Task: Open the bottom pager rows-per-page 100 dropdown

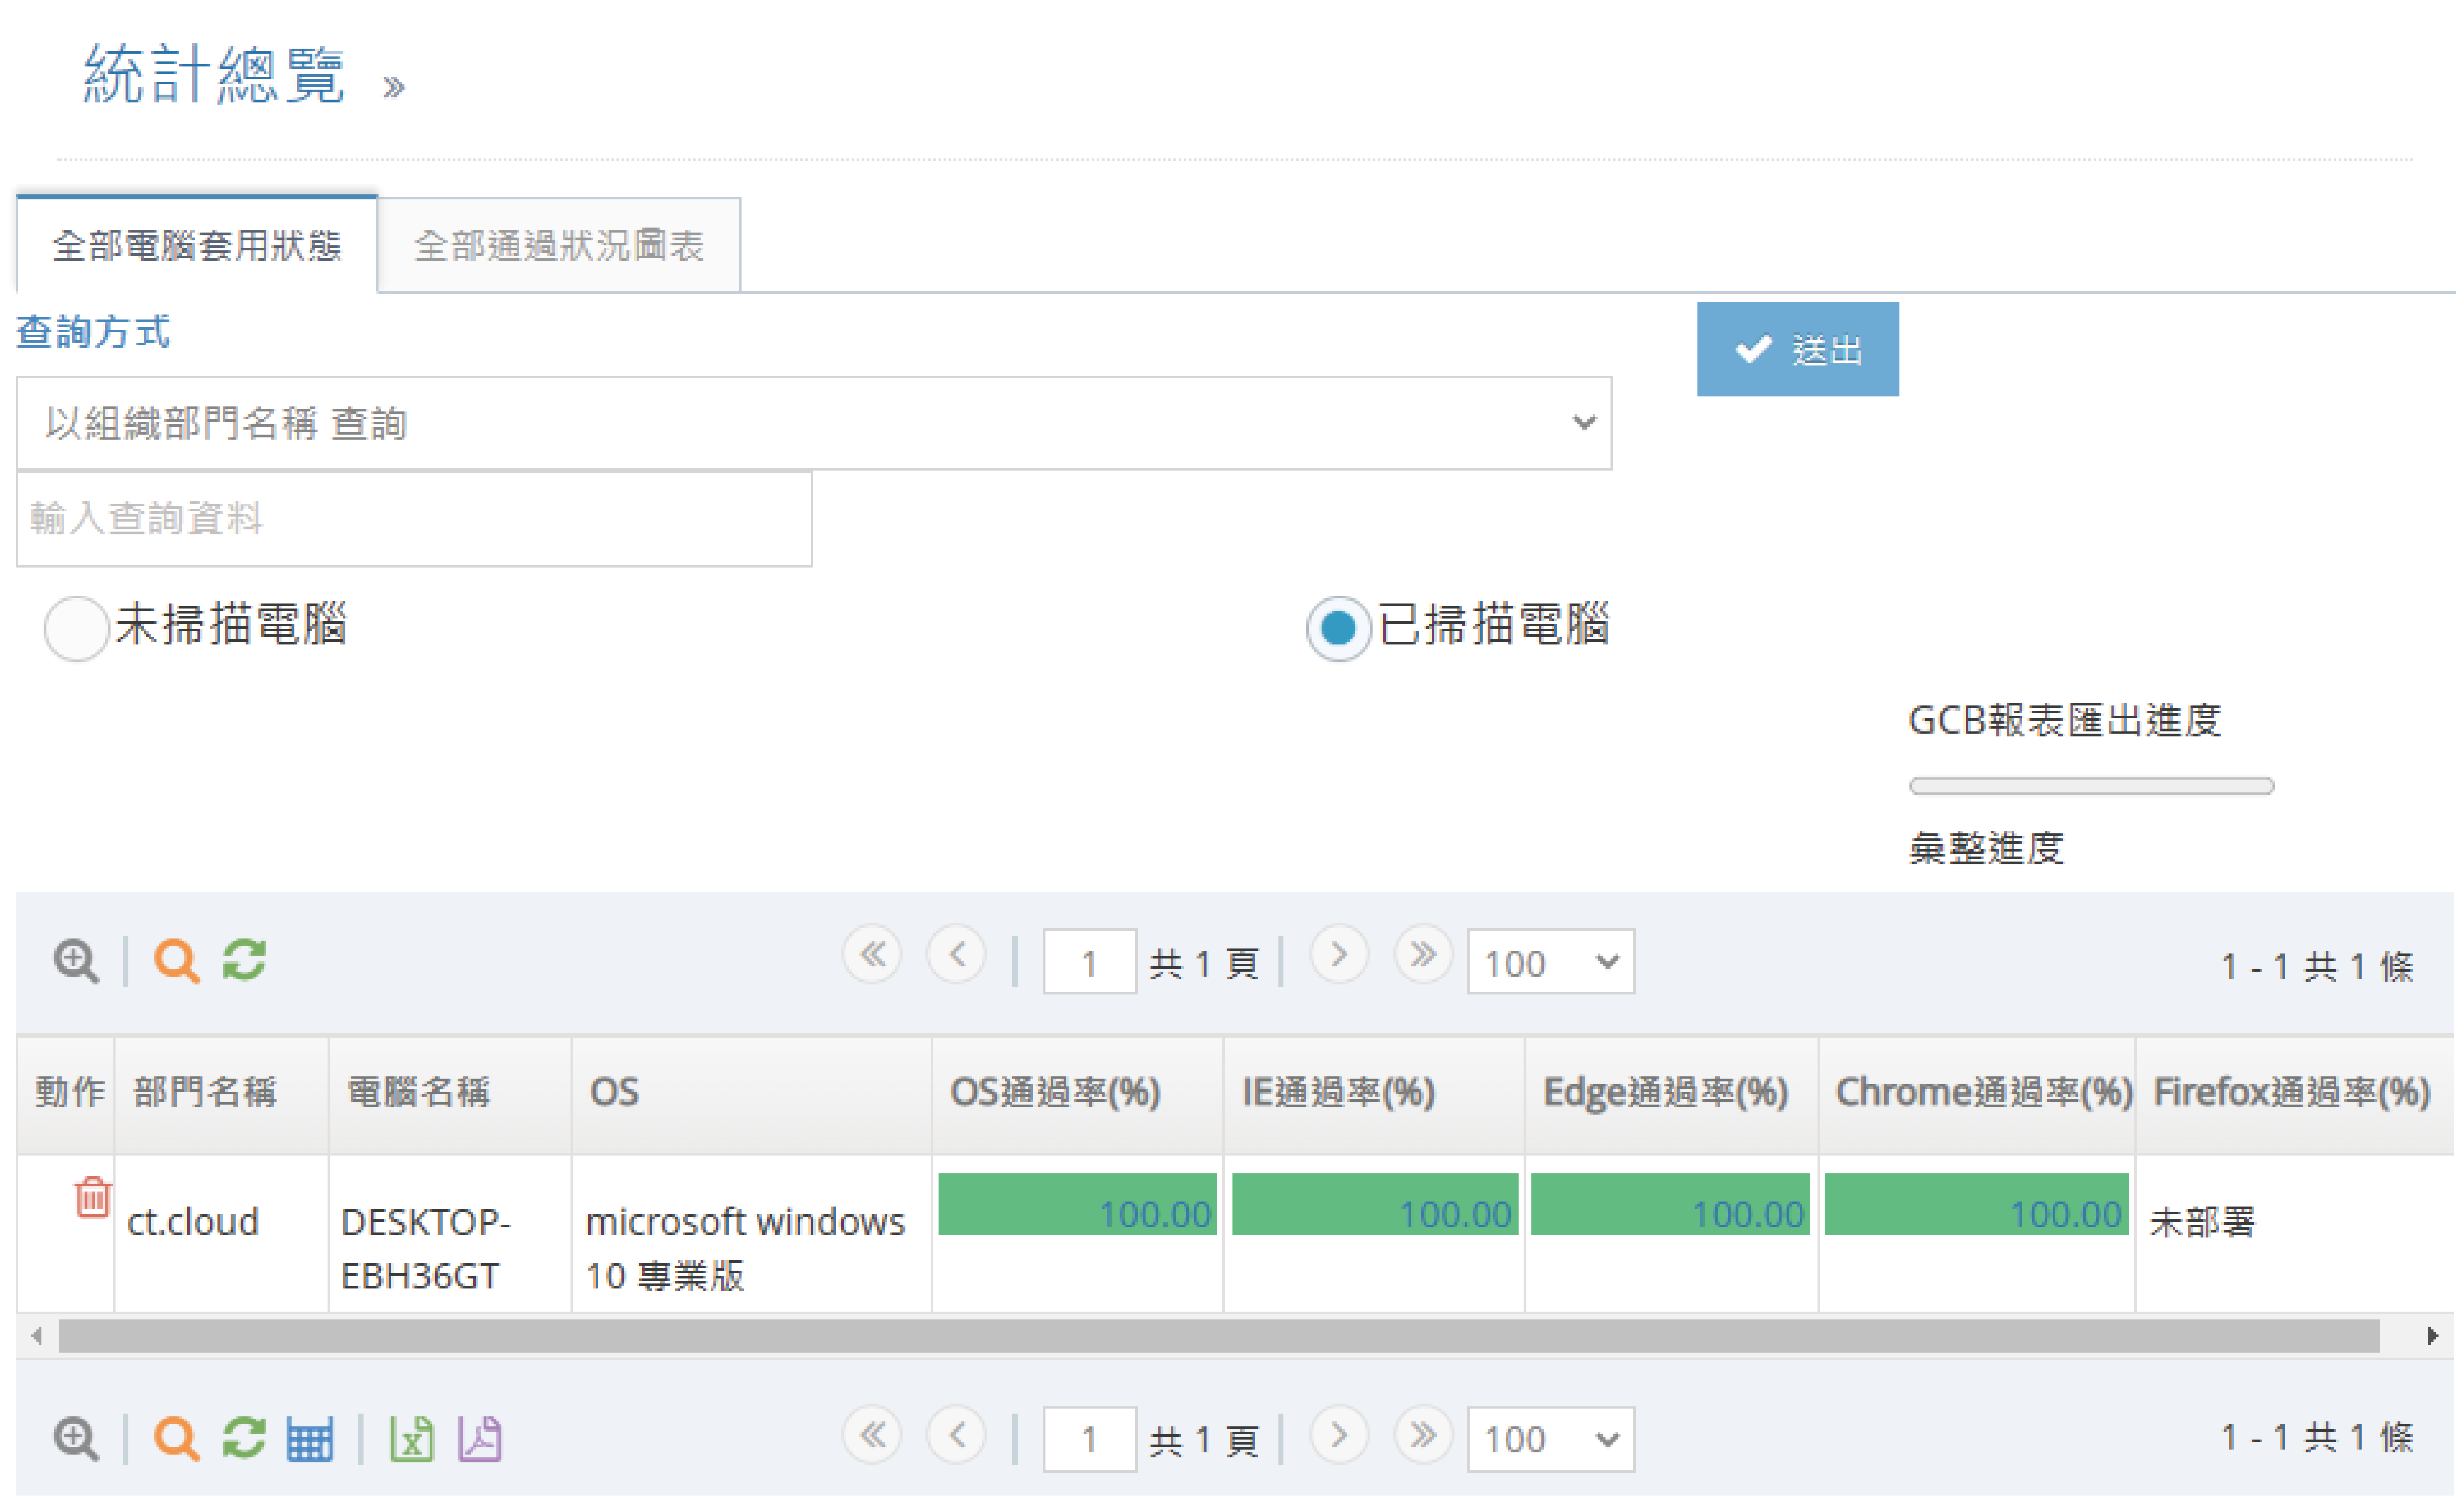Action: (x=1551, y=1439)
